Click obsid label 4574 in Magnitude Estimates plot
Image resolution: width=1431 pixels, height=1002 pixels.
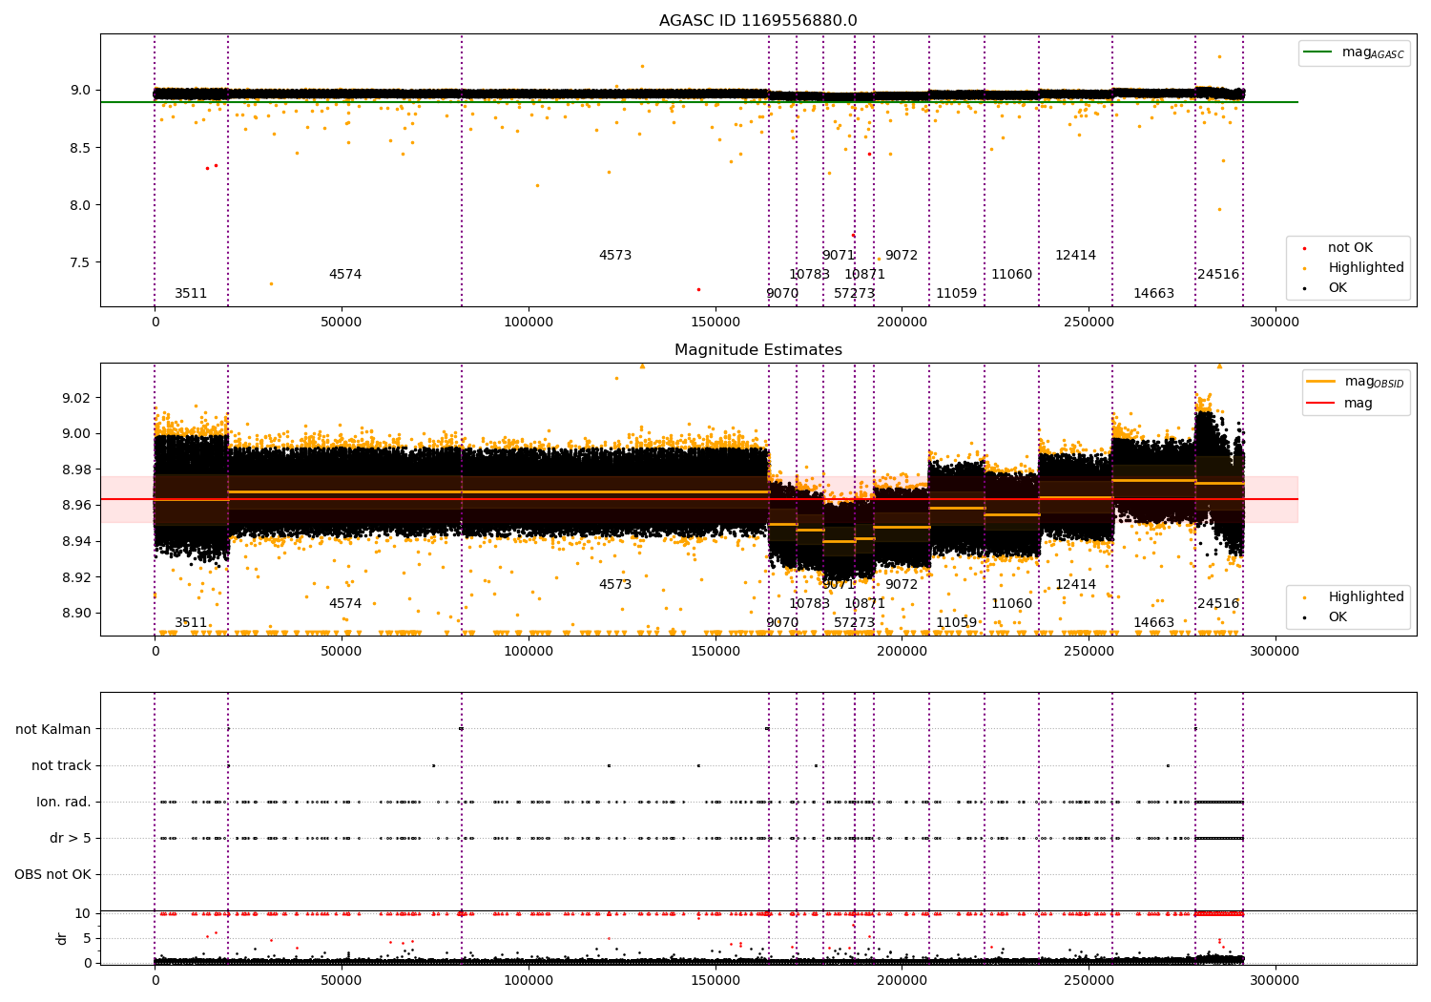[x=345, y=604]
